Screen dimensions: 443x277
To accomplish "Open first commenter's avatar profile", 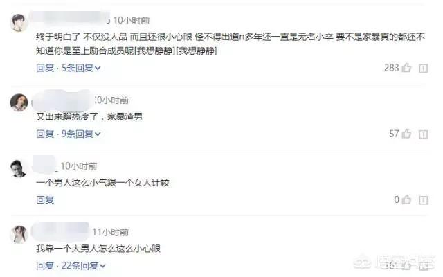I will [19, 23].
